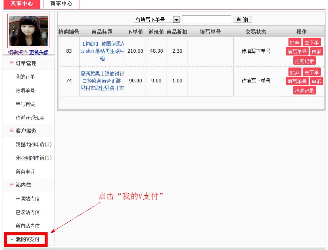Switch to the 商家中心 tab
The image size is (328, 250).
pyautogui.click(x=61, y=4)
